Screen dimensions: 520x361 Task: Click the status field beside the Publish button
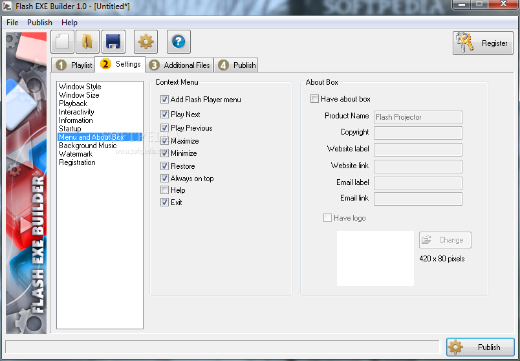click(x=223, y=347)
